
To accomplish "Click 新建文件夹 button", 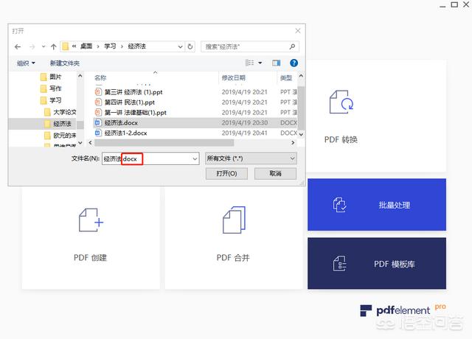I will 65,63.
